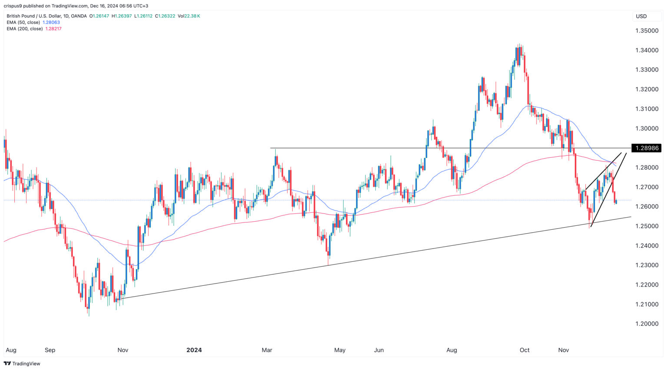Viewport: 667px width, 370px height.
Task: Click the red EMA 200 value 1.28217
Action: 53,28
